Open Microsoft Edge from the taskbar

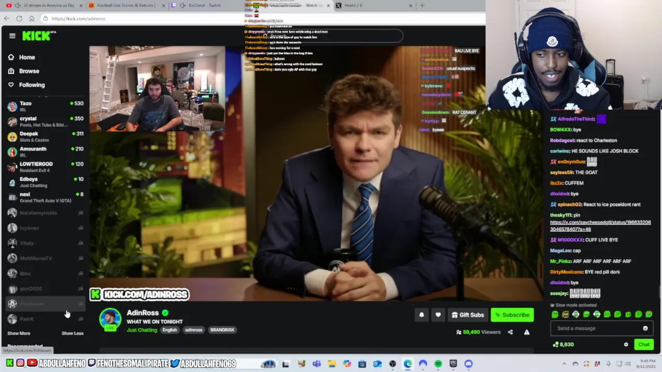408,364
